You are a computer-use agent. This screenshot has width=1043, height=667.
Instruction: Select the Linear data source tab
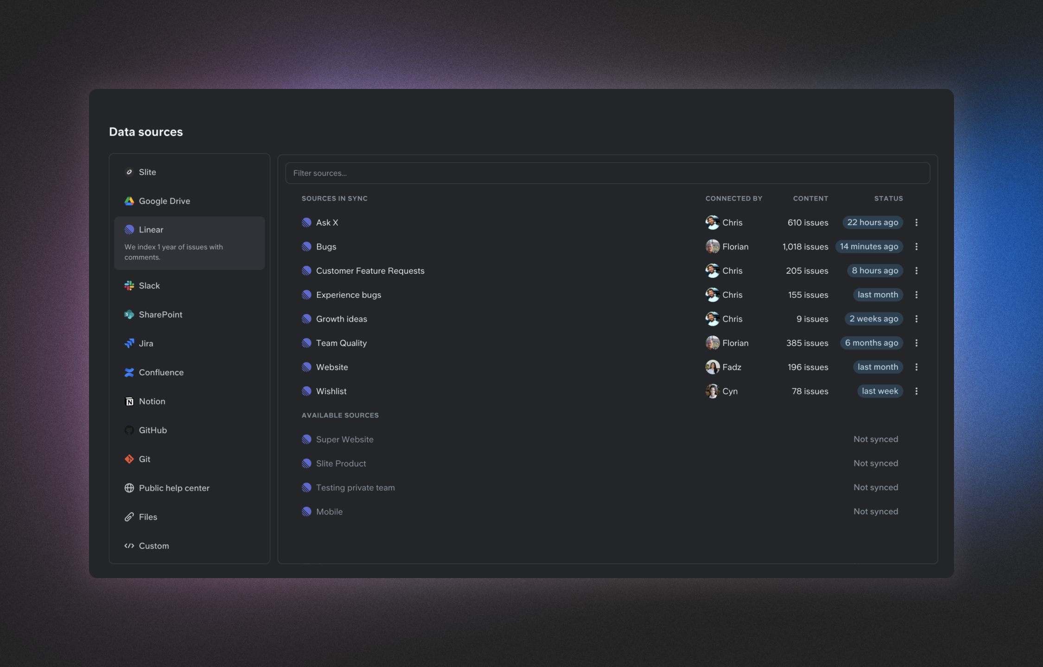(189, 243)
